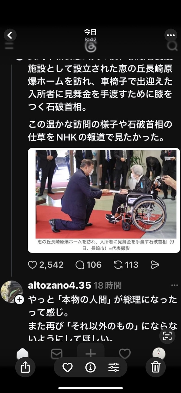Tap the date header 今日 8:42

coord(91,35)
